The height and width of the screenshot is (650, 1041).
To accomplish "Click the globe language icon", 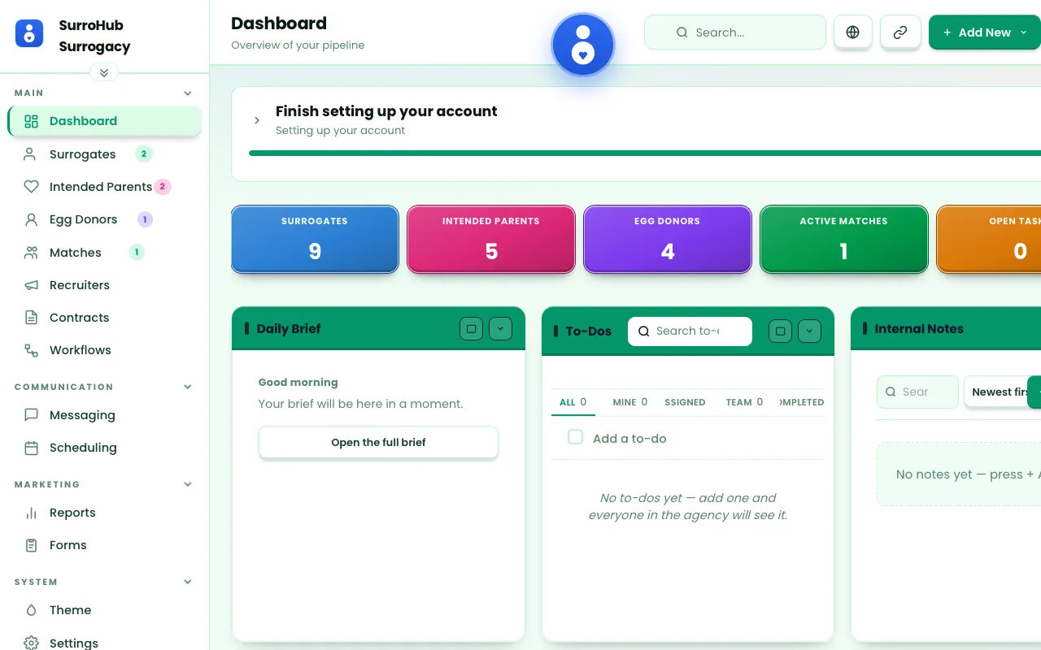I will pos(852,32).
